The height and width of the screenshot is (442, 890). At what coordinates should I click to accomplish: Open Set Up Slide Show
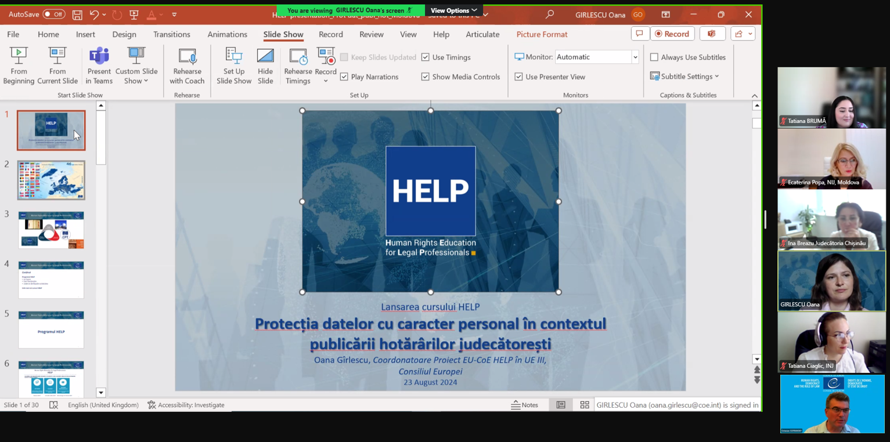click(x=233, y=65)
